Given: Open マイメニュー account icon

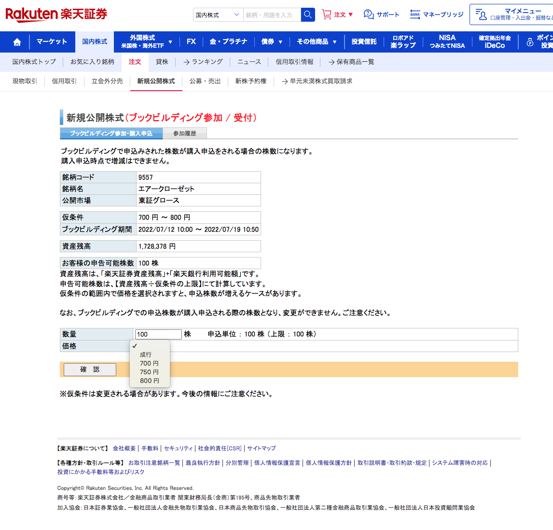Looking at the screenshot, I should [x=481, y=14].
